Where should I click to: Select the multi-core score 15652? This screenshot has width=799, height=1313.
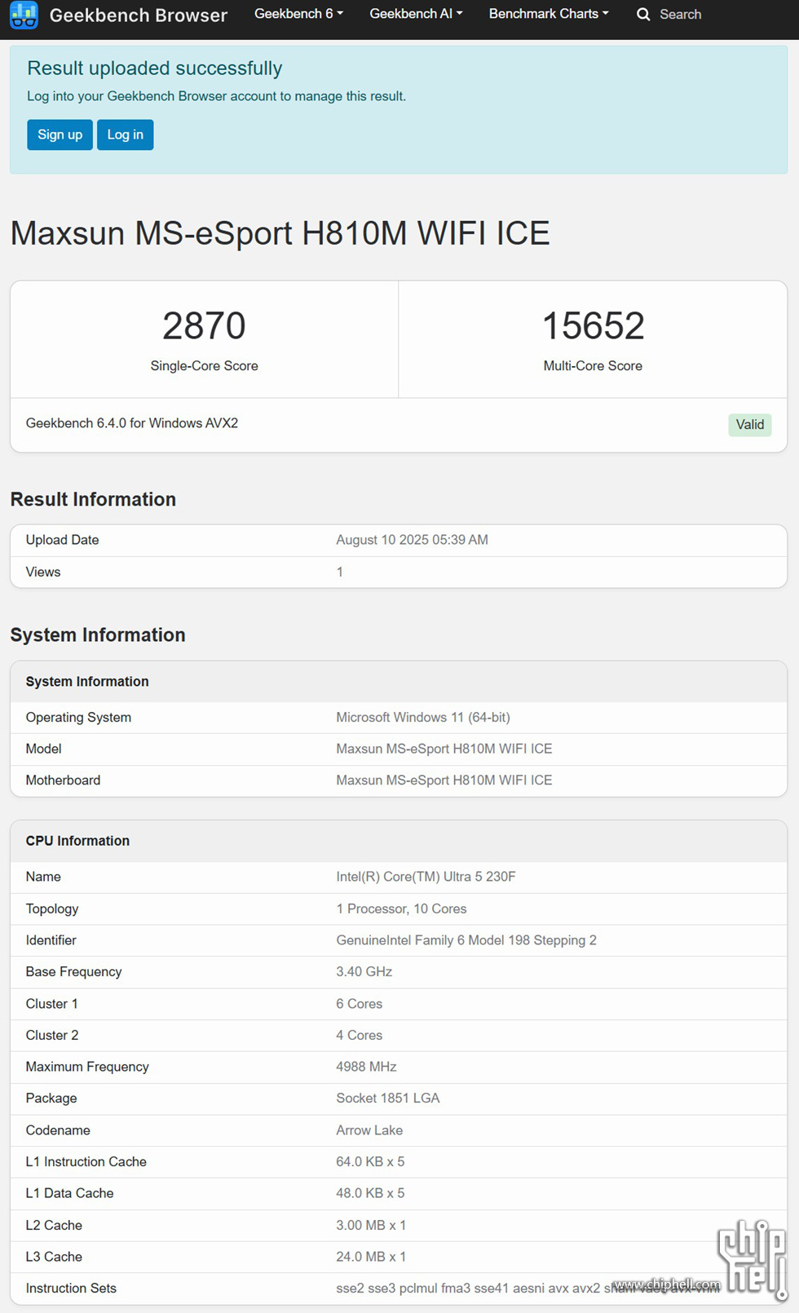[x=593, y=325]
